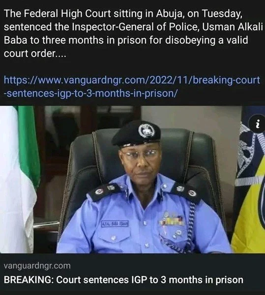Click the vanguardngr.com domain label
This screenshot has height=295, width=265.
[37, 266]
